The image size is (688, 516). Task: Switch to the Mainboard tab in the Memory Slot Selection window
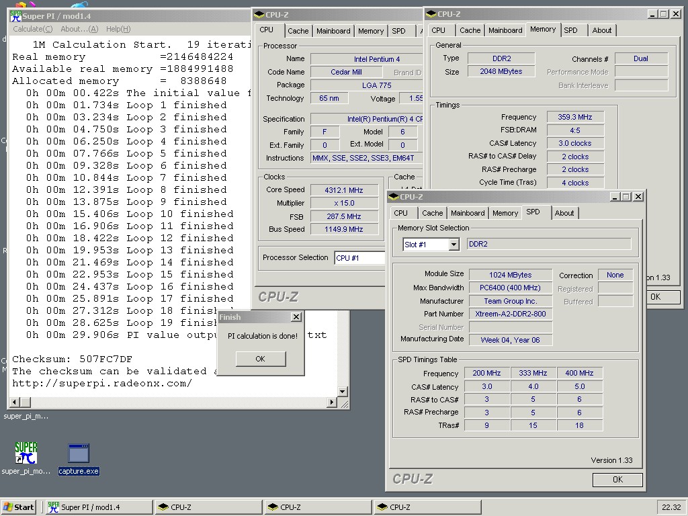[468, 213]
